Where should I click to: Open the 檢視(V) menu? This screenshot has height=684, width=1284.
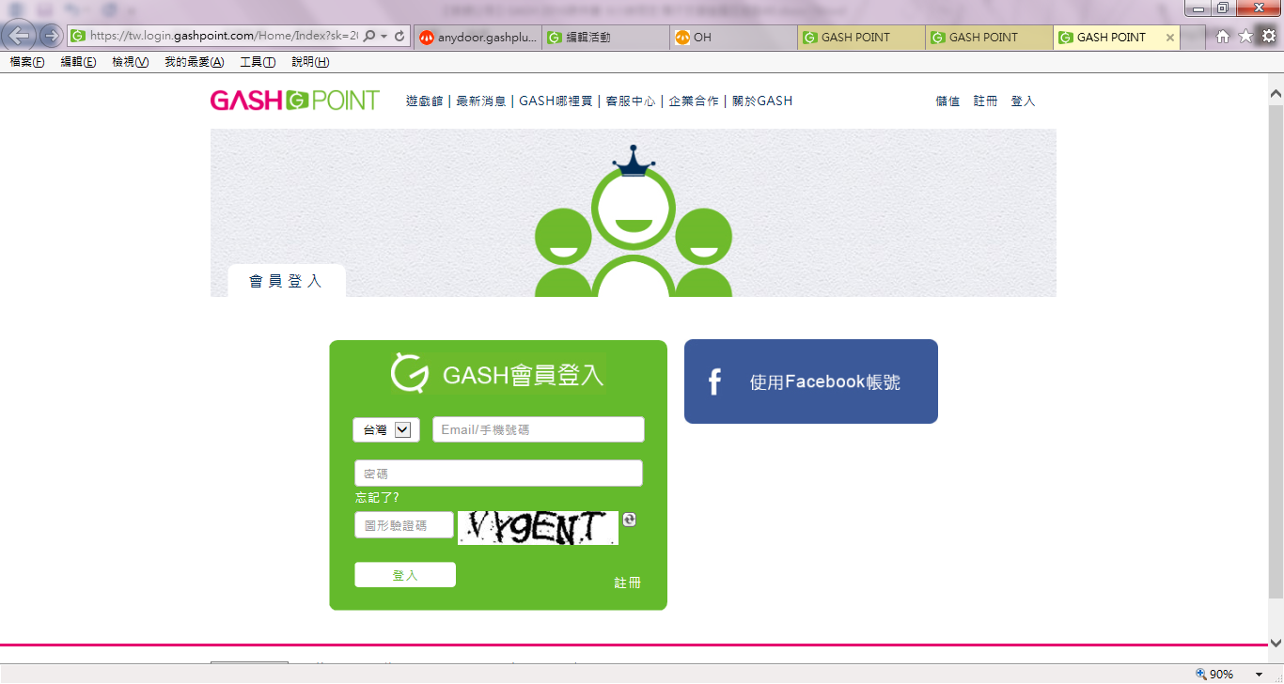tap(130, 62)
